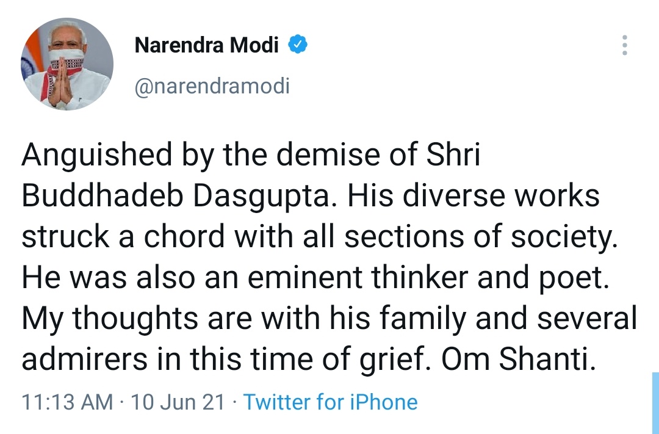Click the phrase His diverse works
This screenshot has width=659, height=434.
[474, 196]
